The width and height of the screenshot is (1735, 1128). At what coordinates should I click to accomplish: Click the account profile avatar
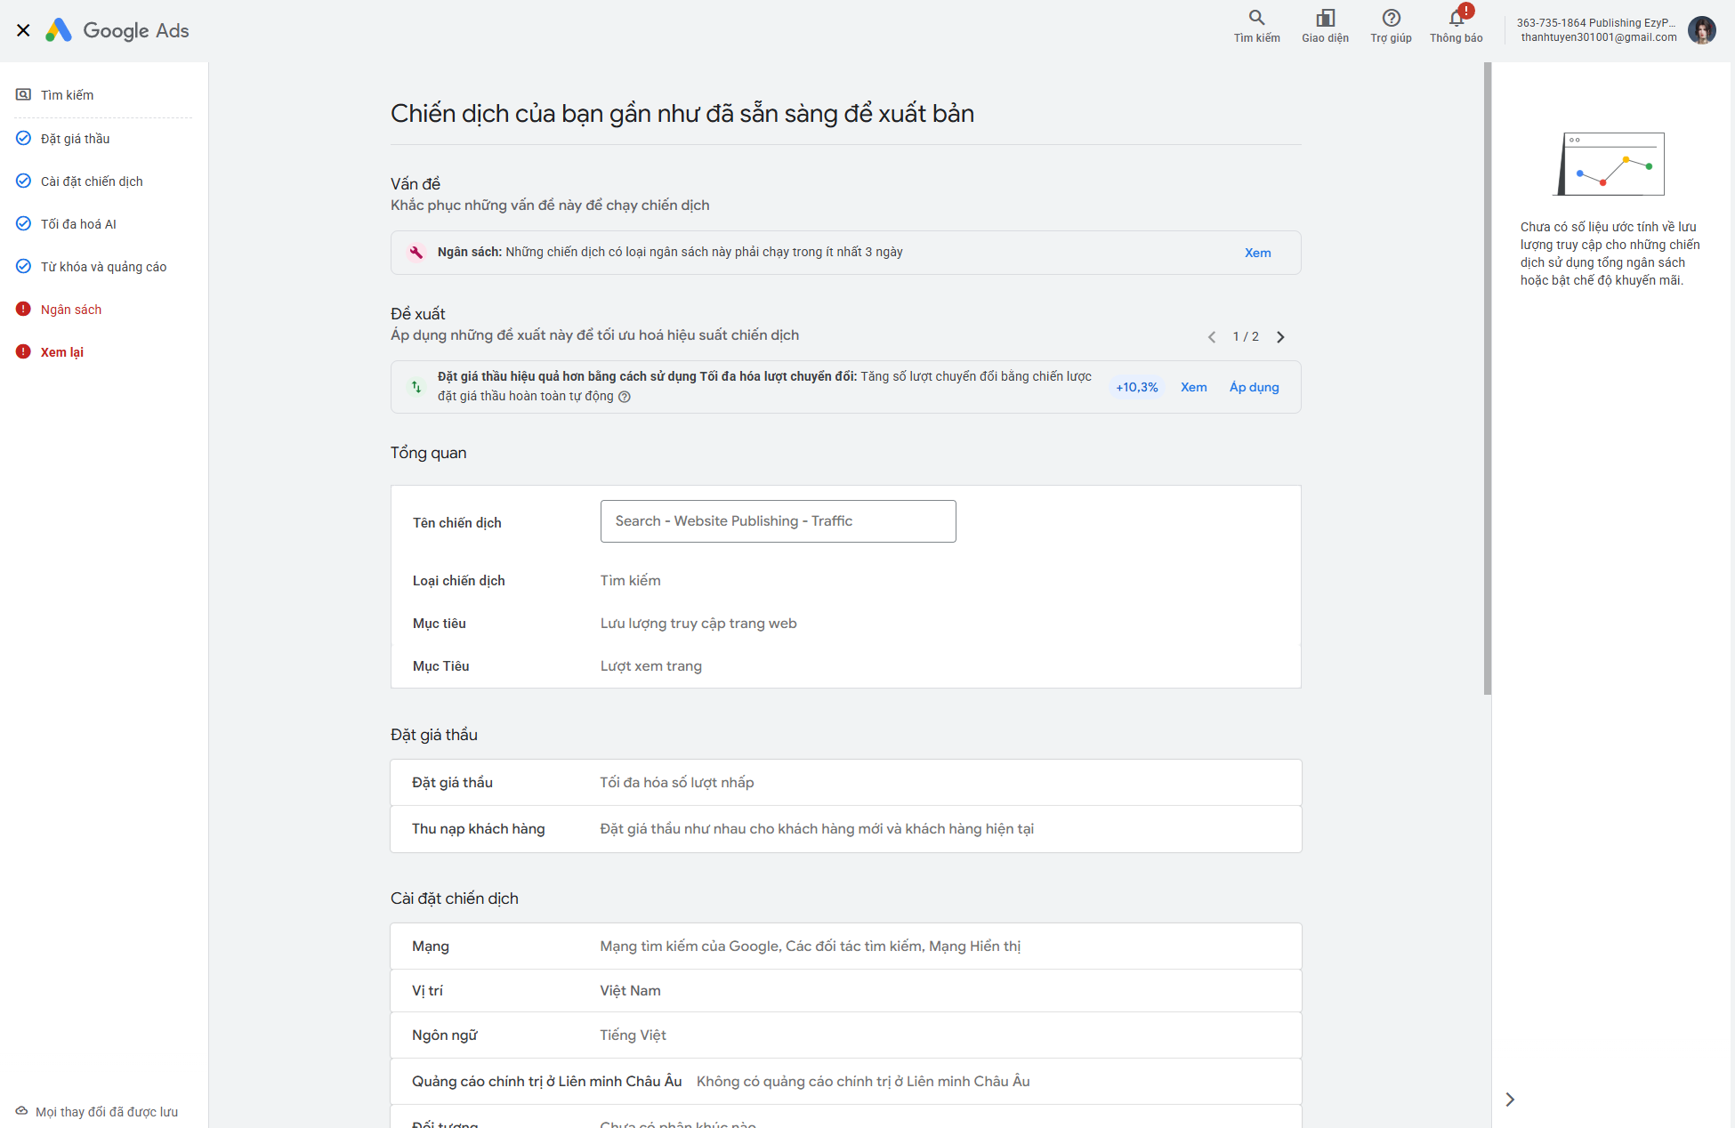(1702, 30)
